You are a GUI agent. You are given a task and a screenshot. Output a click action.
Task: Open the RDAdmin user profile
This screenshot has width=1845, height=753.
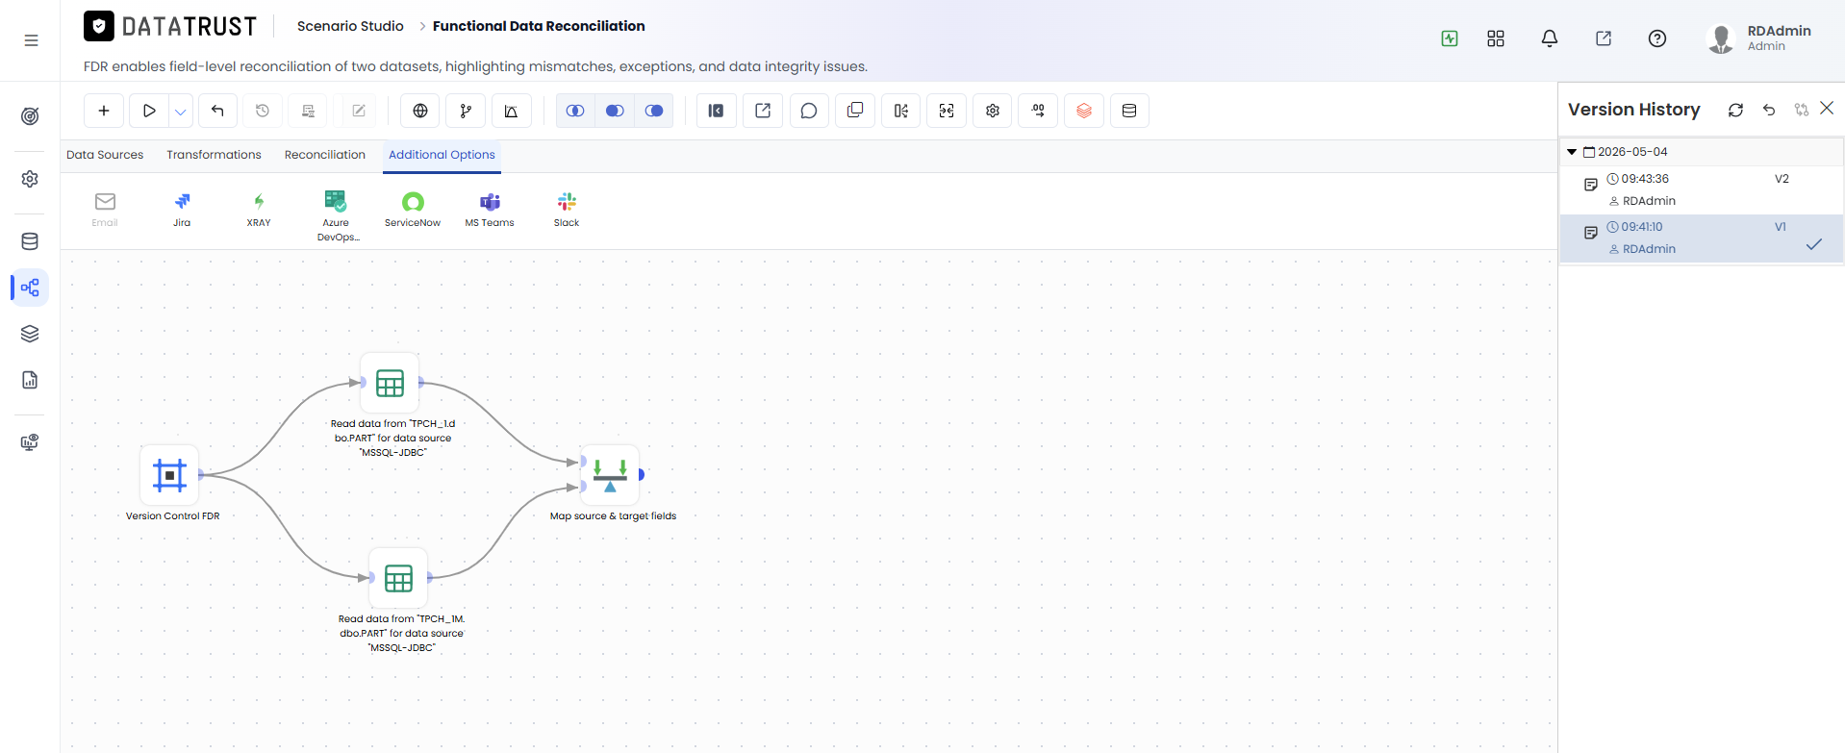click(1759, 38)
